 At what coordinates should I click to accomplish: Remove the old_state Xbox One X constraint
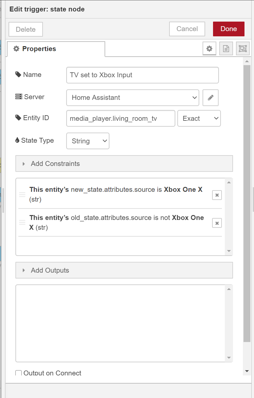click(x=217, y=223)
